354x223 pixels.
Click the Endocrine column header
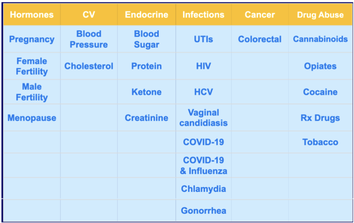coord(146,15)
